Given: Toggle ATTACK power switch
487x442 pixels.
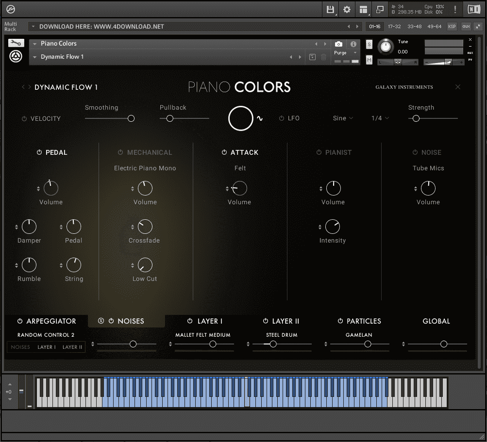Looking at the screenshot, I should pos(224,152).
